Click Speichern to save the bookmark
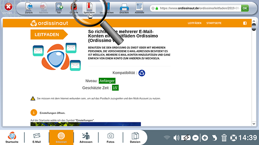 [x=89, y=8]
